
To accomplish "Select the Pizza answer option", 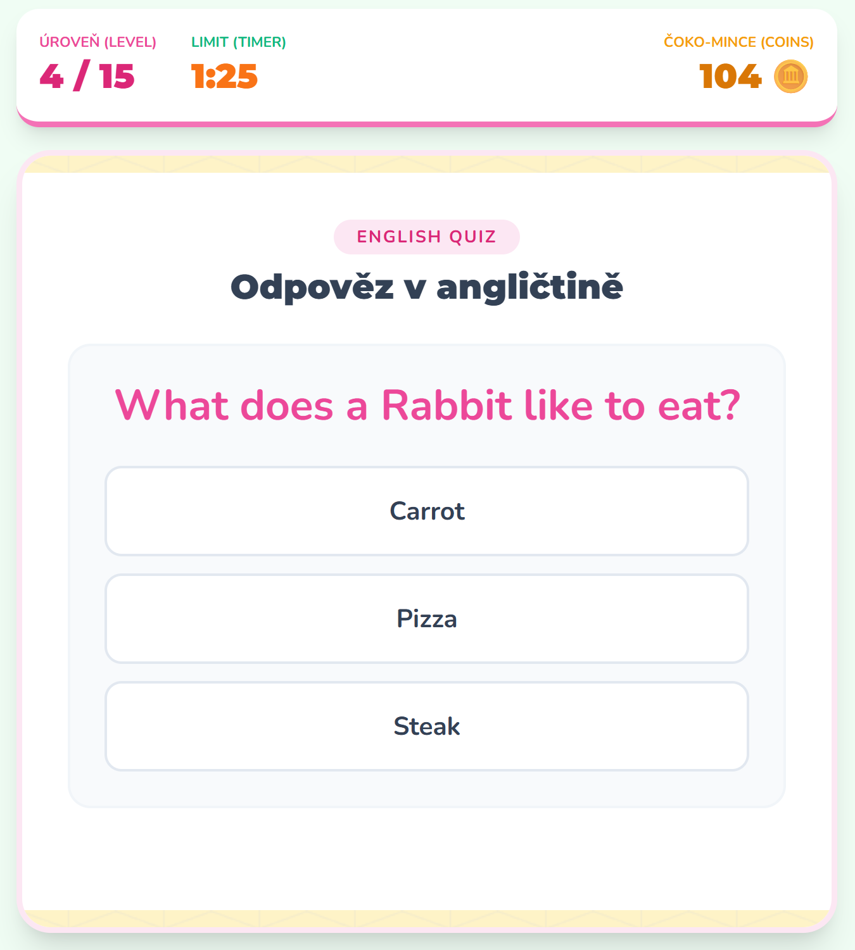I will (427, 619).
